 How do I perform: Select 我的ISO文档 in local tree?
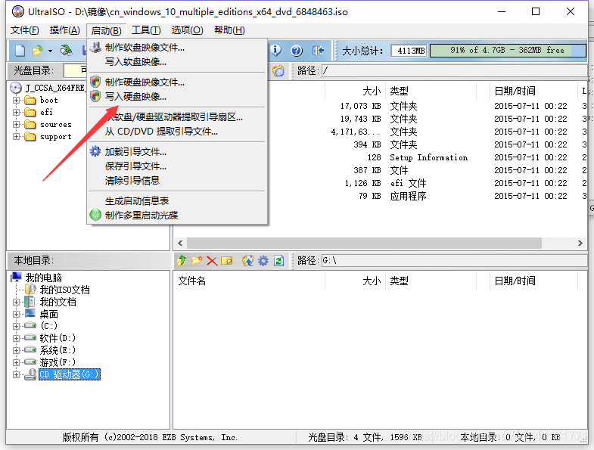click(65, 290)
